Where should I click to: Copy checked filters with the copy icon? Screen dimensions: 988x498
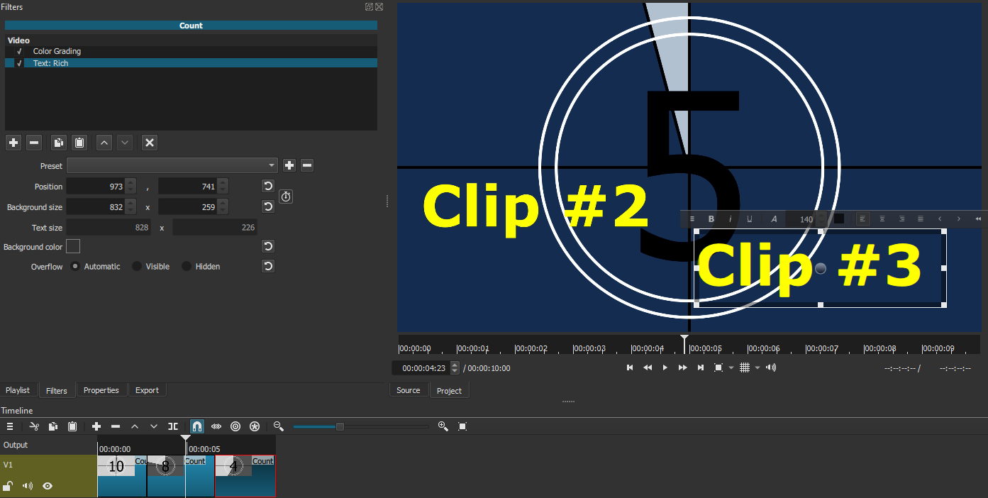pyautogui.click(x=58, y=143)
